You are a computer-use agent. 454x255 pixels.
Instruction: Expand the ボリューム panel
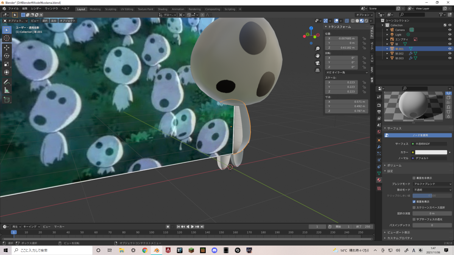pyautogui.click(x=394, y=165)
